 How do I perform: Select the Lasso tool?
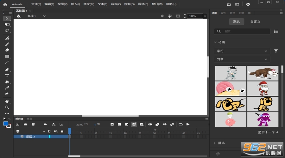(7, 31)
